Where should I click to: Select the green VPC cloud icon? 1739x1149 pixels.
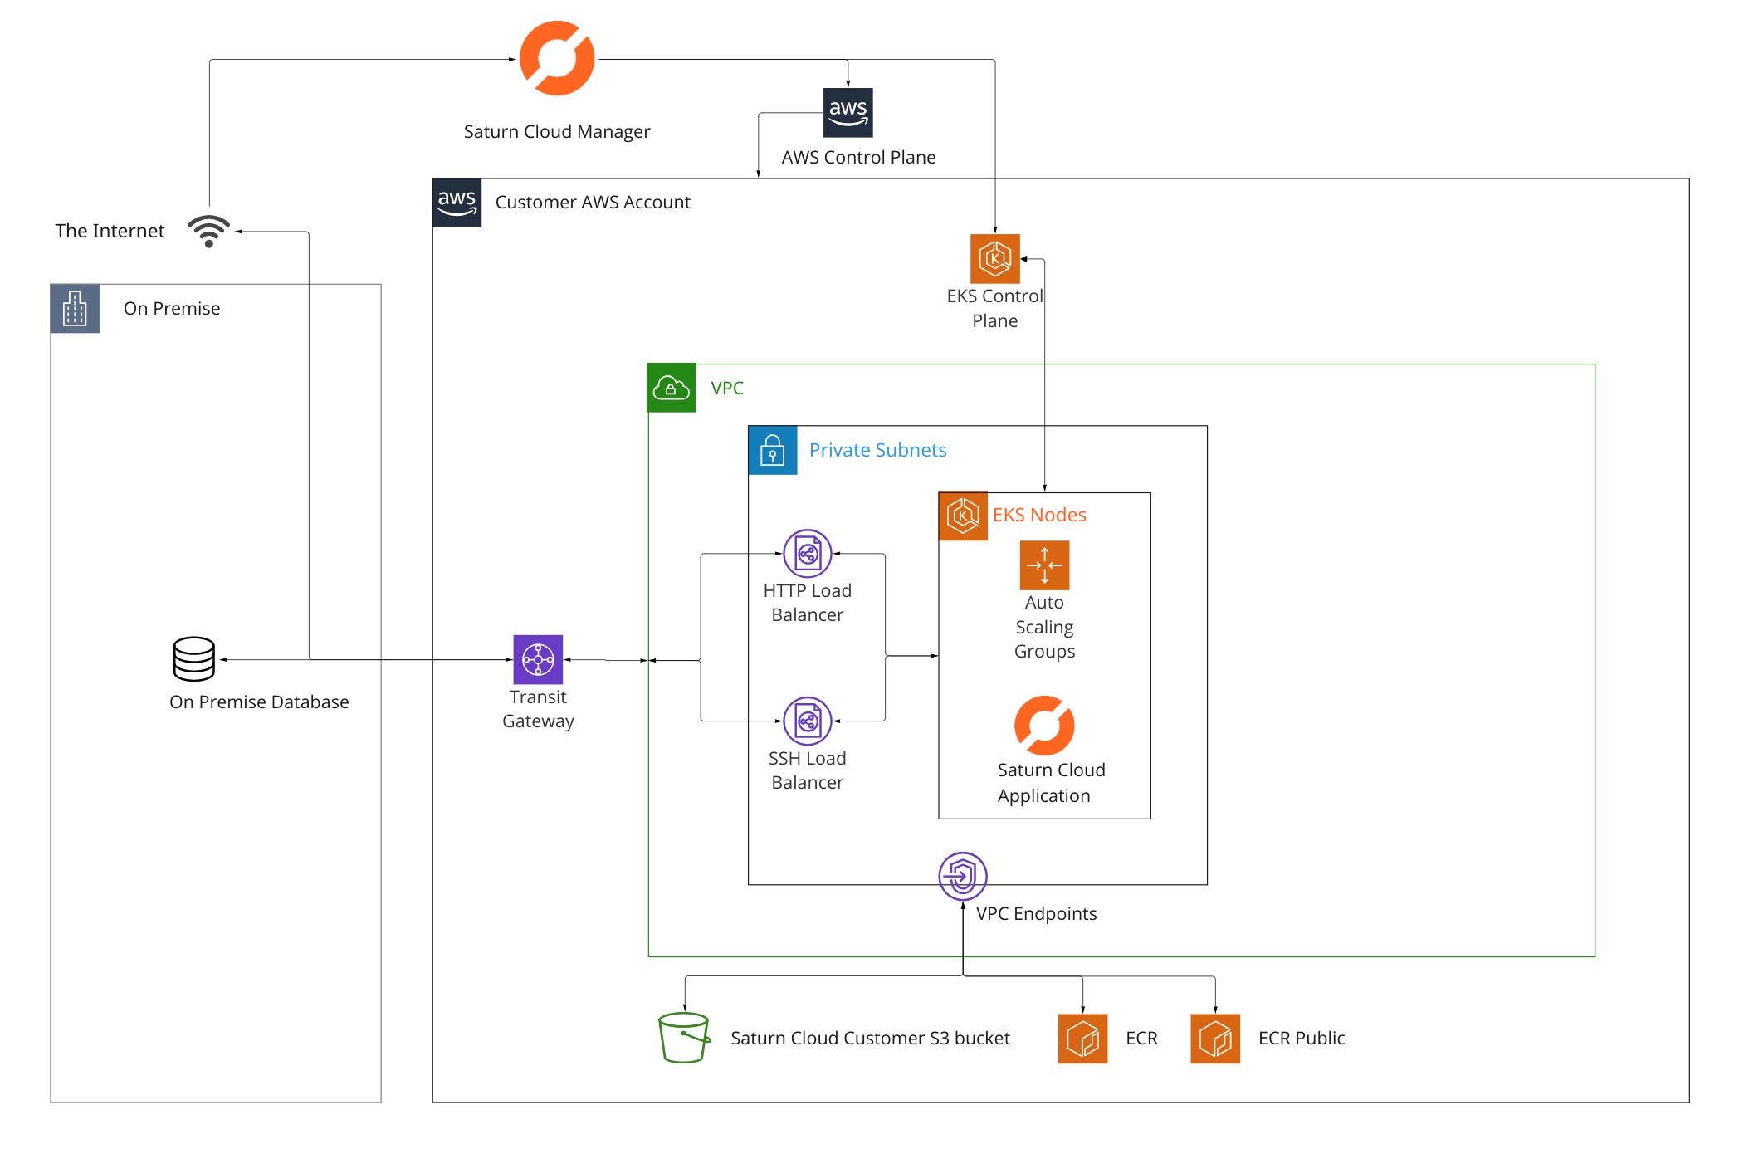(x=672, y=388)
